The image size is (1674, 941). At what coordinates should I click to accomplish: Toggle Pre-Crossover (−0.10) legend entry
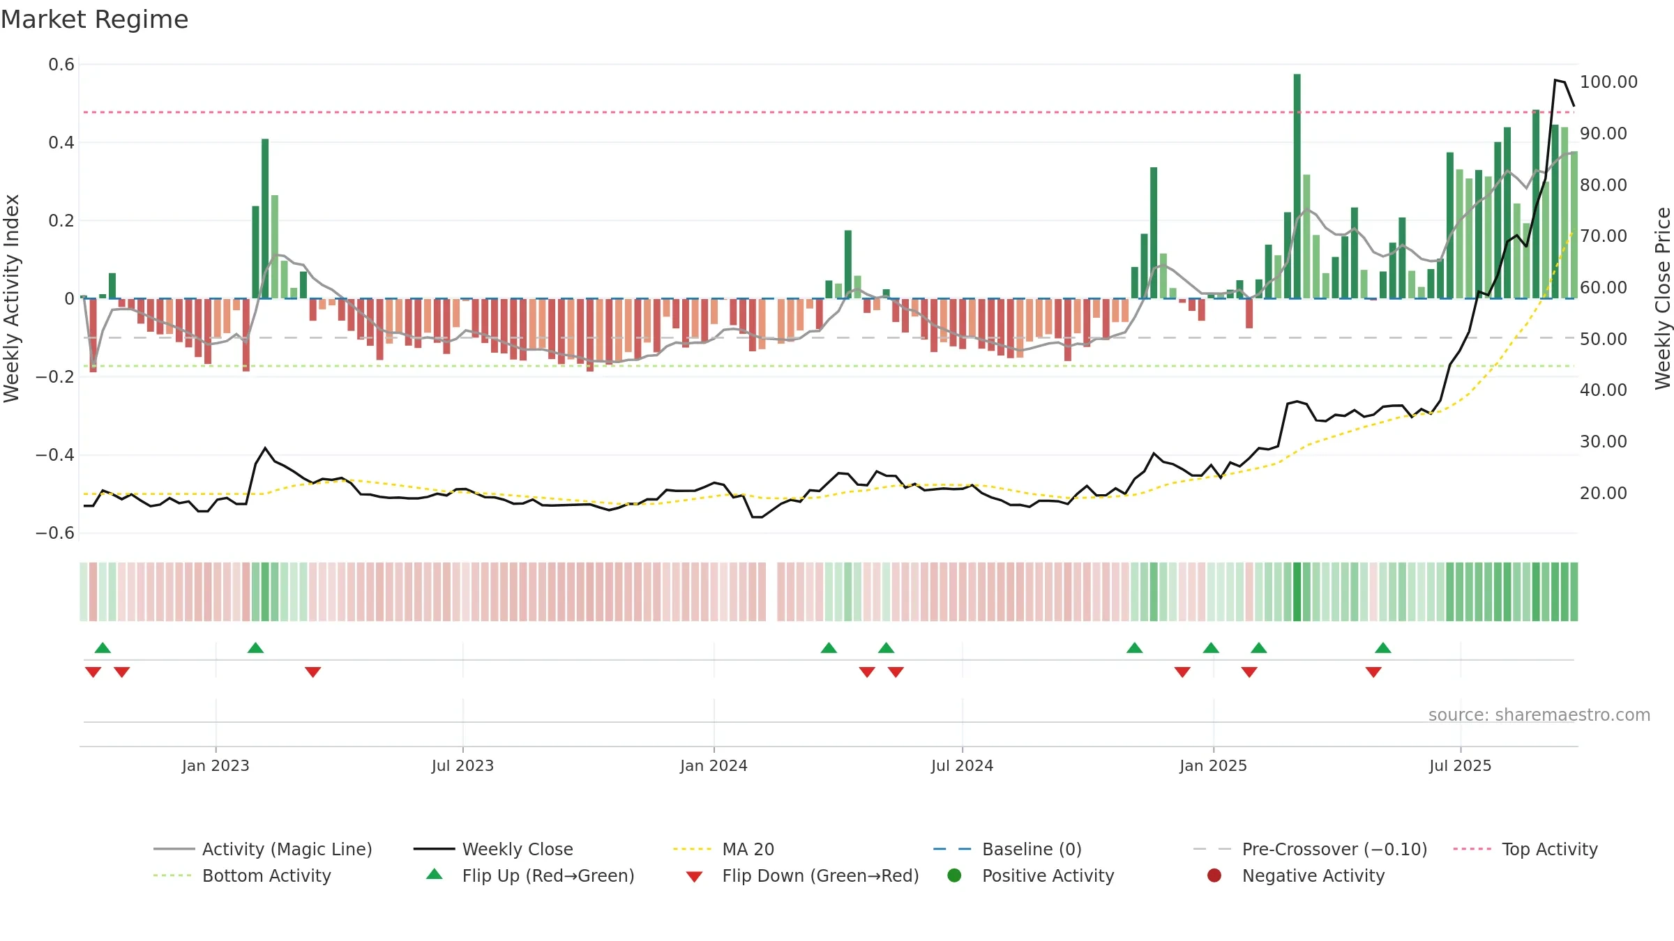1310,849
